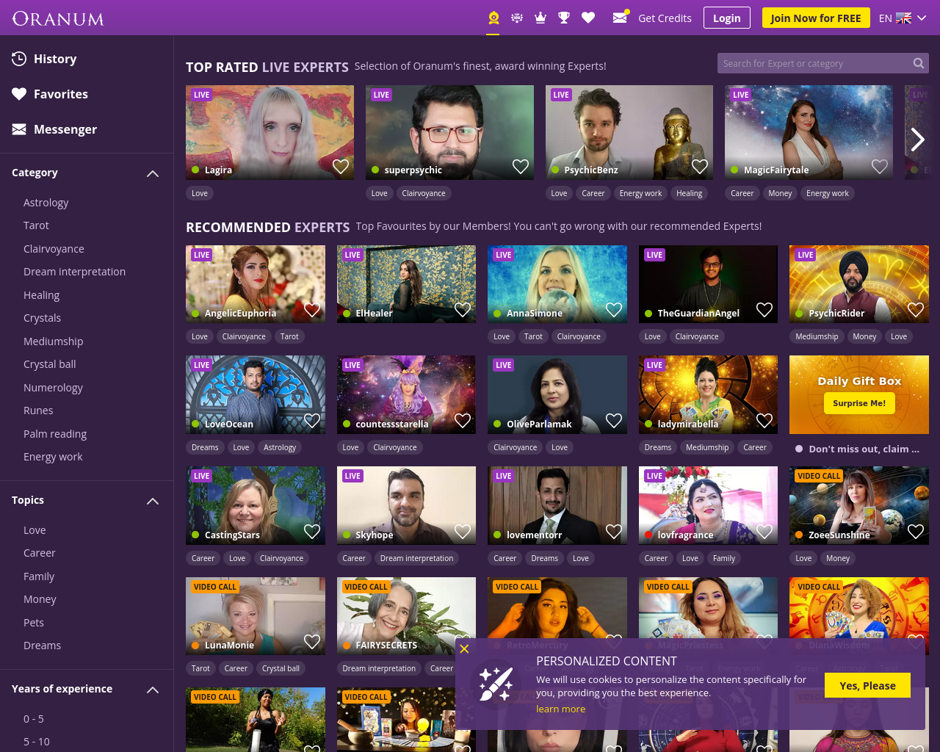
Task: Select Clairvoyance category in sidebar
Action: pos(54,249)
